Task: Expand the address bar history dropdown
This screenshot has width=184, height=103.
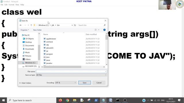Action: tap(72, 25)
